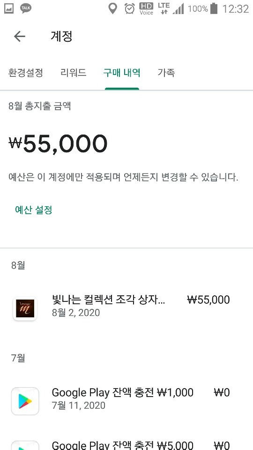Viewport: 253px width, 450px height.
Task: Tap the 예산 설정 link
Action: (x=34, y=210)
